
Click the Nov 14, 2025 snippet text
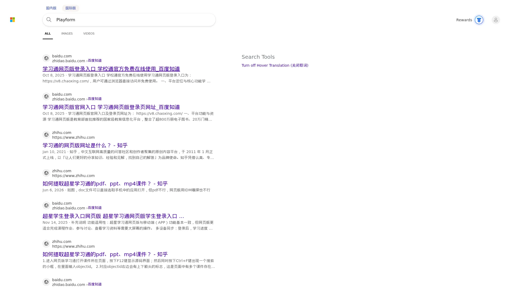(x=128, y=225)
